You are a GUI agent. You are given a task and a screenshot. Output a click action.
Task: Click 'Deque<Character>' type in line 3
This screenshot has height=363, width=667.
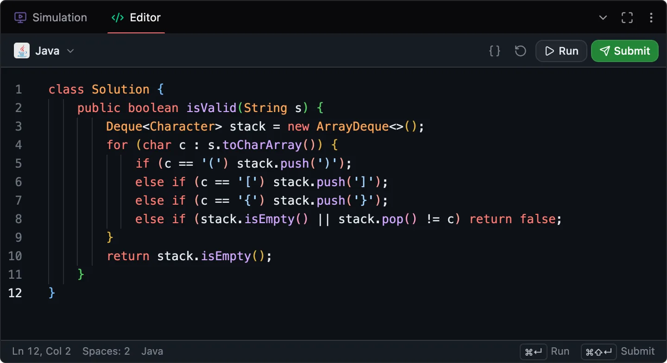(x=164, y=126)
